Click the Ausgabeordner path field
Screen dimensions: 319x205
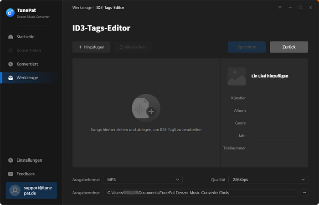pyautogui.click(x=200, y=193)
